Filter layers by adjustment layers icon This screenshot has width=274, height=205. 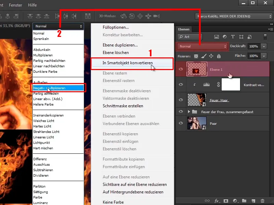tap(225, 37)
